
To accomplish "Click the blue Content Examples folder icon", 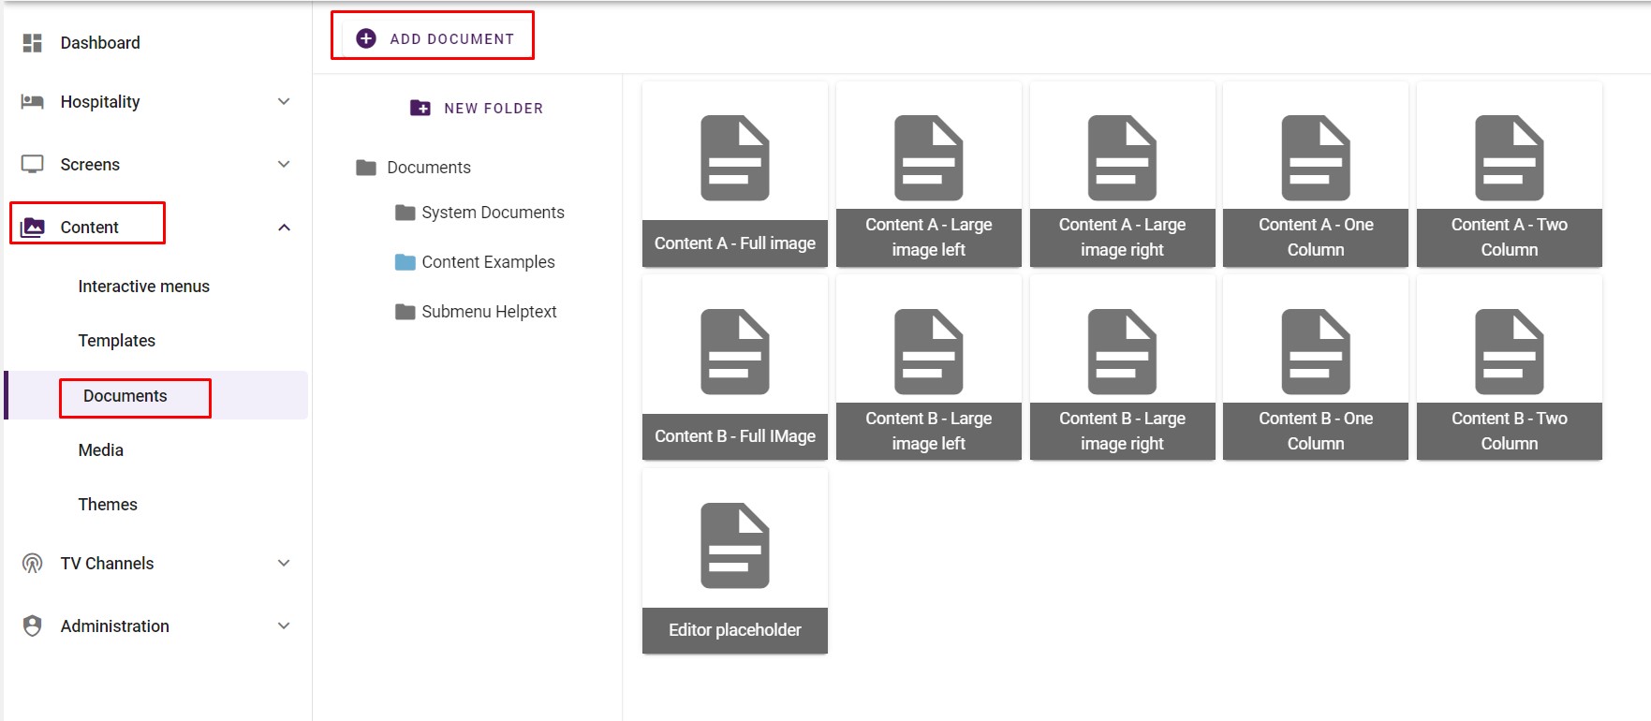I will 405,262.
